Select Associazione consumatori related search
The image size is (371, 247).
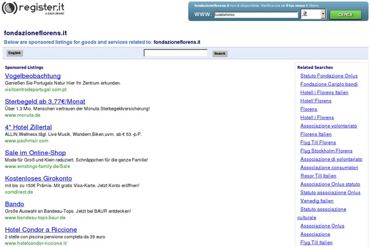[329, 167]
